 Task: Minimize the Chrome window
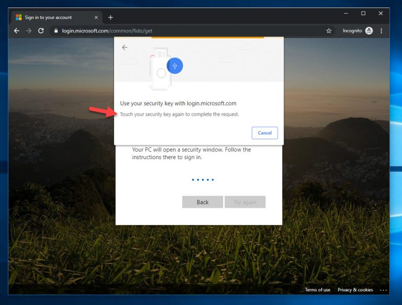[x=345, y=13]
